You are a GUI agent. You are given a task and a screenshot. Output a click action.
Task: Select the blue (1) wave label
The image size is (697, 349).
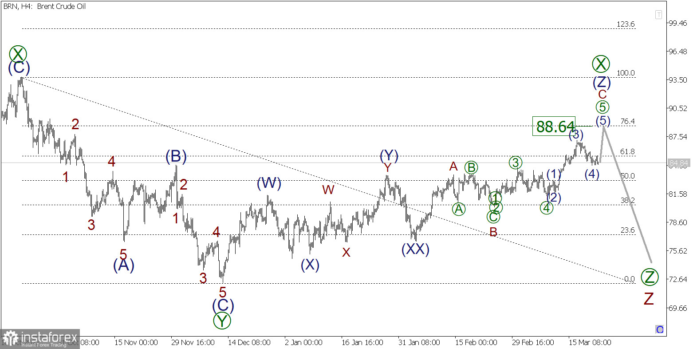(554, 174)
